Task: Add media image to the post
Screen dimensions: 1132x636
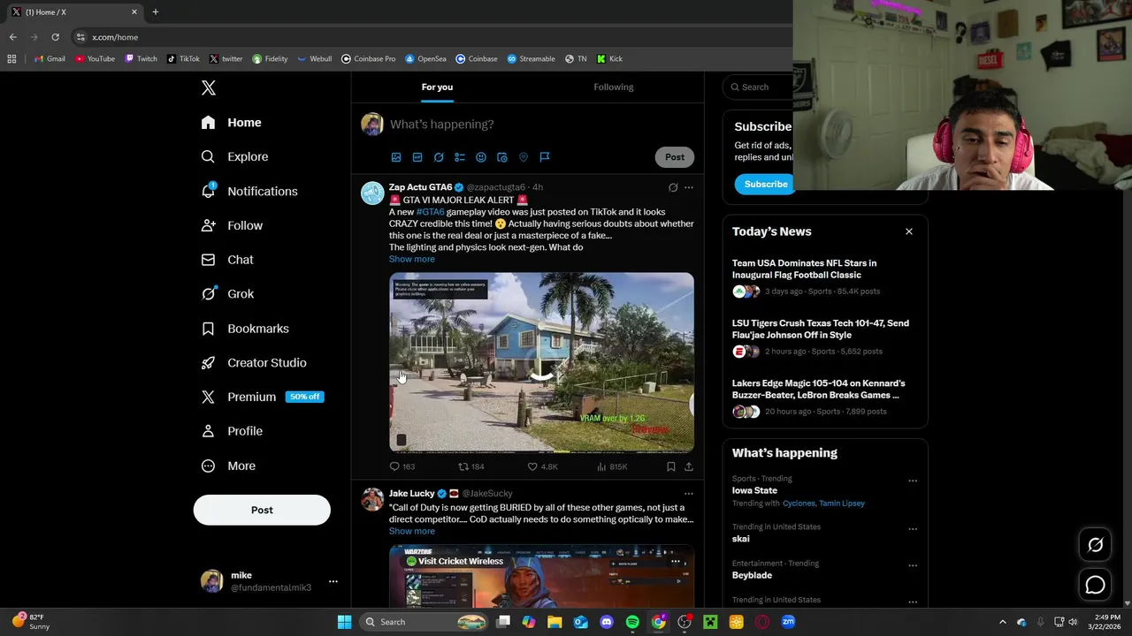Action: coord(396,157)
